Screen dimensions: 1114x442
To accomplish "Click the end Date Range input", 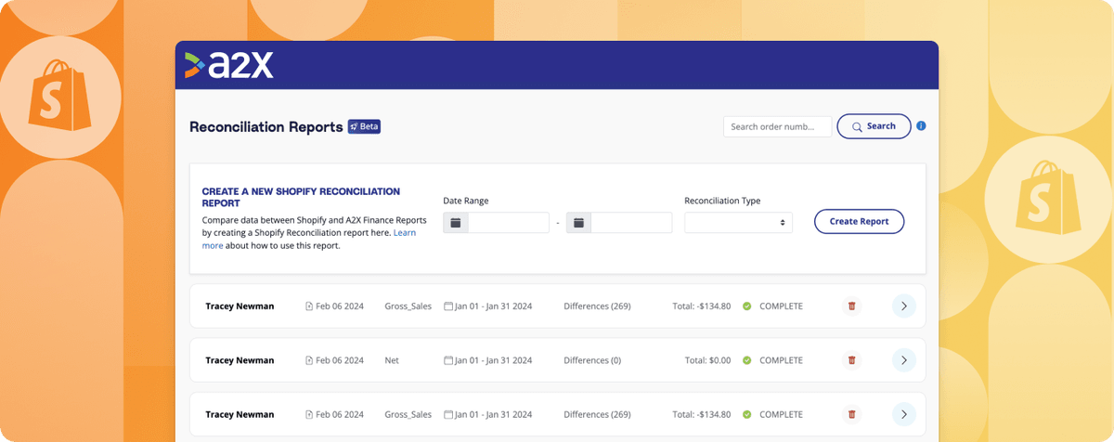I will [631, 223].
